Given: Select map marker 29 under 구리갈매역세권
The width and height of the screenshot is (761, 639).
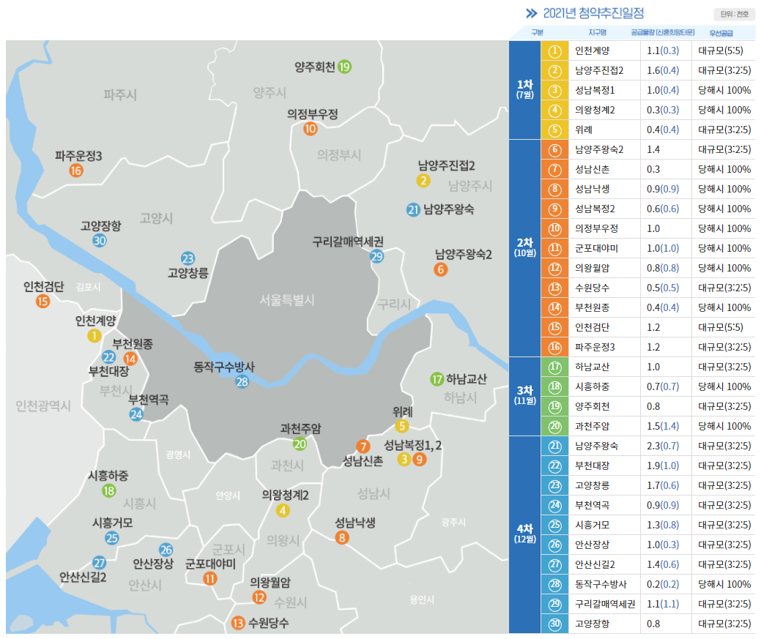Looking at the screenshot, I should [376, 257].
